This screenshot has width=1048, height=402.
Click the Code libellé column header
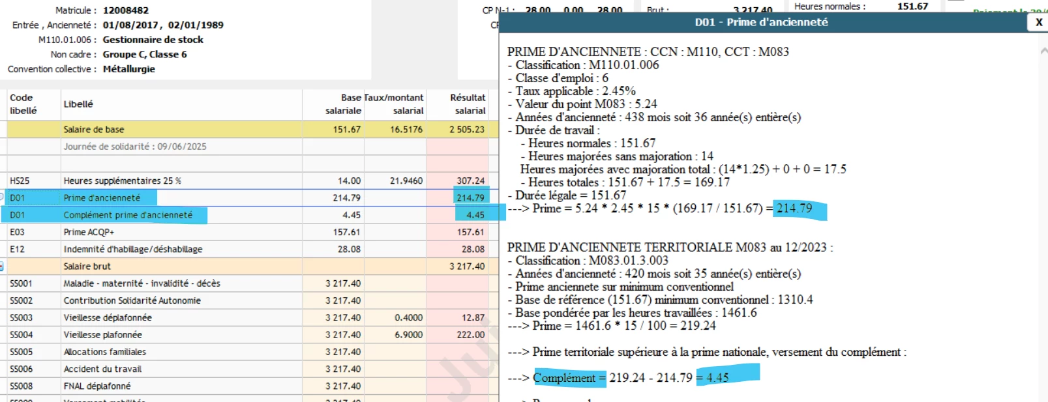point(23,104)
